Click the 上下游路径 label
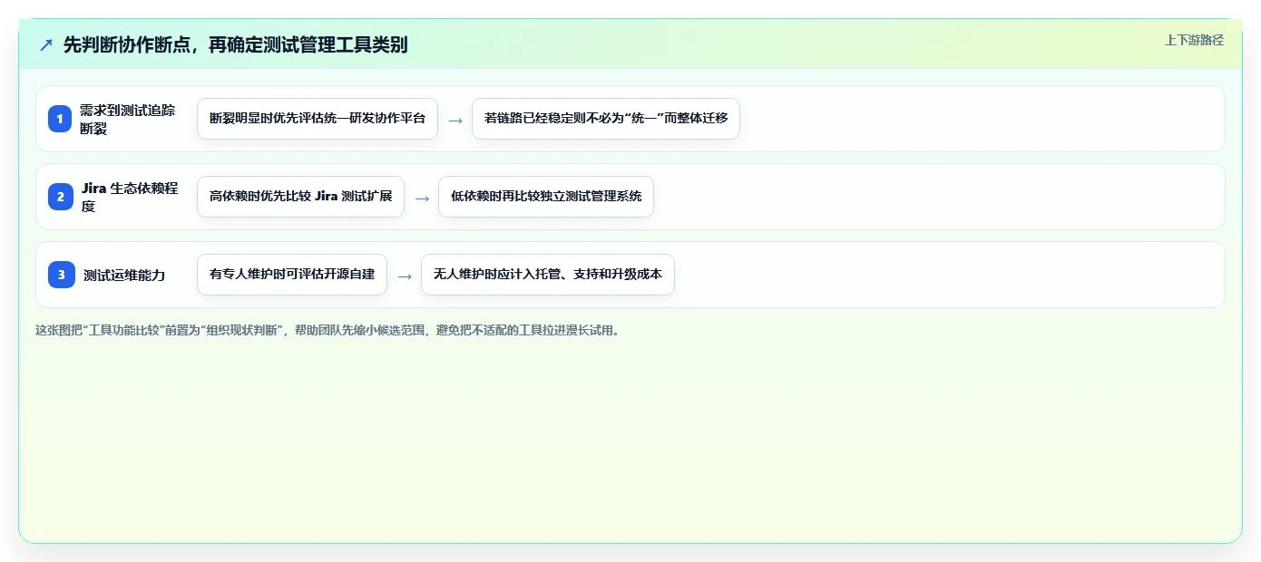The image size is (1261, 562). tap(1194, 40)
